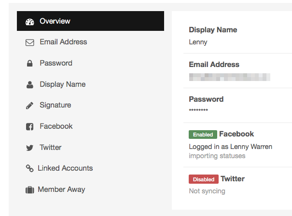
Task: Click the Facebook logo icon in sidebar
Action: coord(29,127)
